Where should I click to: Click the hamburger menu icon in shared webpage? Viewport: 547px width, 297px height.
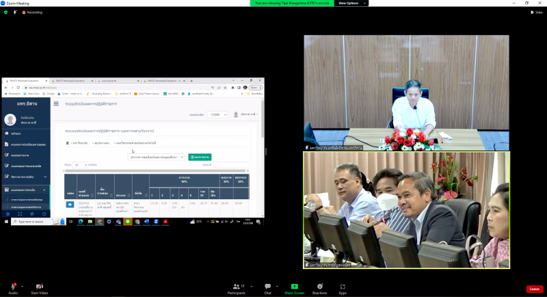click(x=56, y=104)
